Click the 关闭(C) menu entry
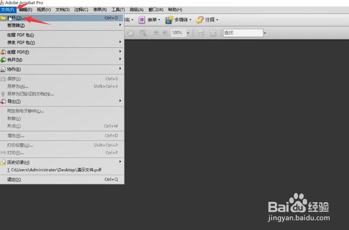This screenshot has height=230, width=349. [x=62, y=126]
